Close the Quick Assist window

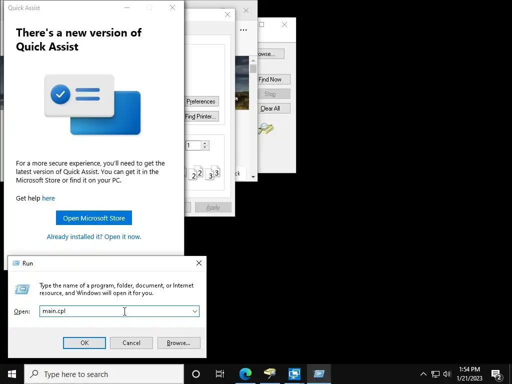[172, 7]
